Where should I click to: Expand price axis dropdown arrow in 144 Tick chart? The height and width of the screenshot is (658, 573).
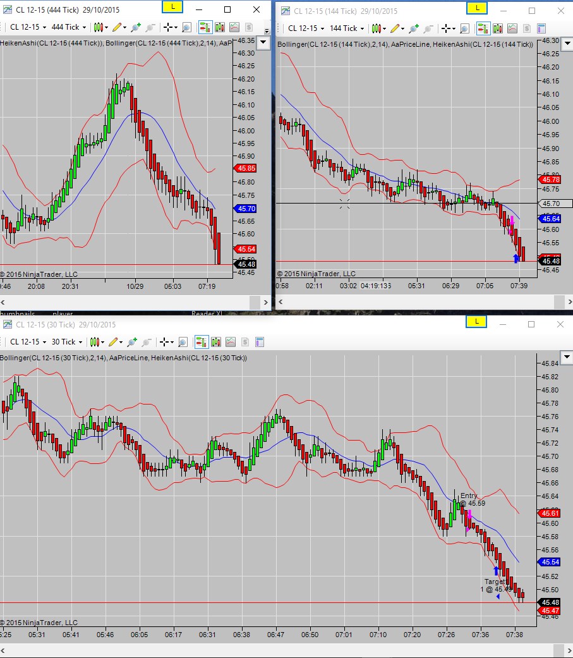567,43
